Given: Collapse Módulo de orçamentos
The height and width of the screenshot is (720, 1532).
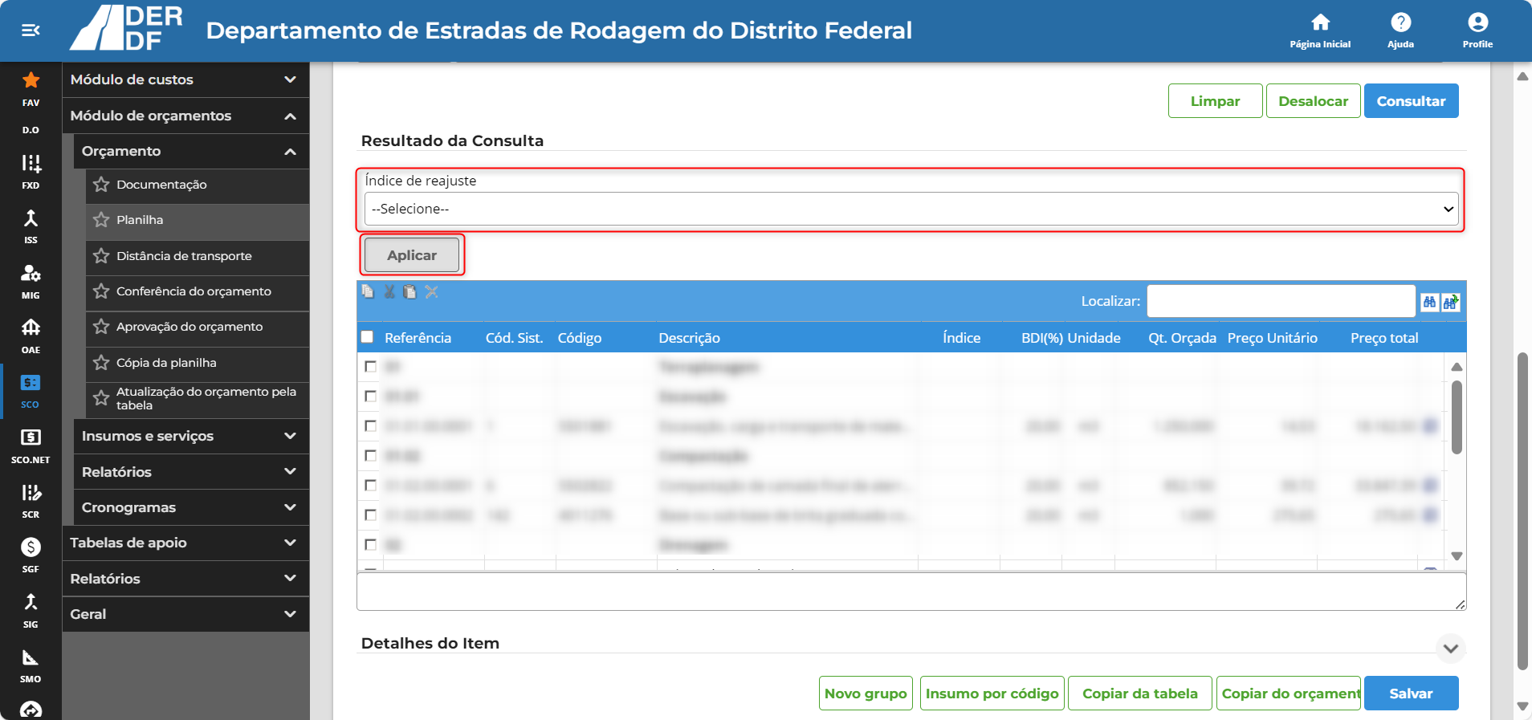Looking at the screenshot, I should [x=185, y=116].
